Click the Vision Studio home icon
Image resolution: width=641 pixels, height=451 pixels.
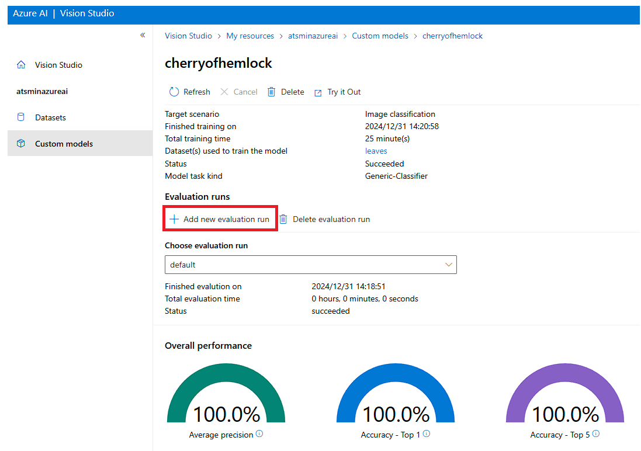[21, 65]
